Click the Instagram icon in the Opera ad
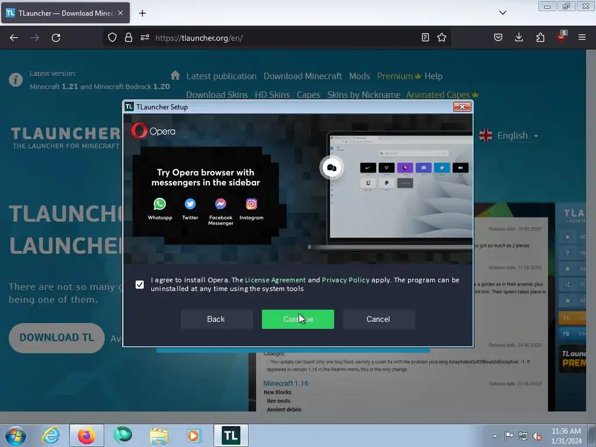This screenshot has height=447, width=596. 251,204
